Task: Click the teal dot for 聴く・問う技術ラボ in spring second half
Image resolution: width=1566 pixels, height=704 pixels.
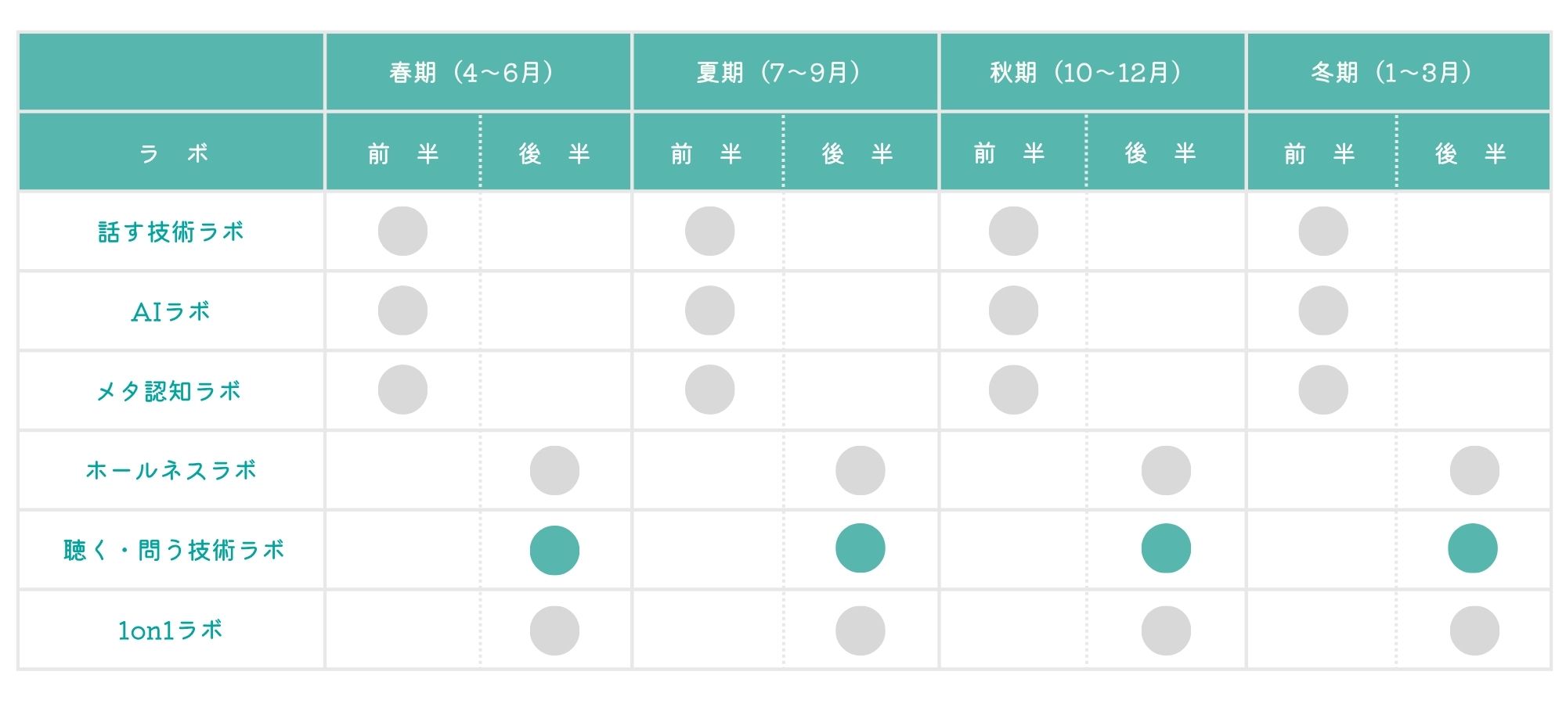Action: [554, 550]
